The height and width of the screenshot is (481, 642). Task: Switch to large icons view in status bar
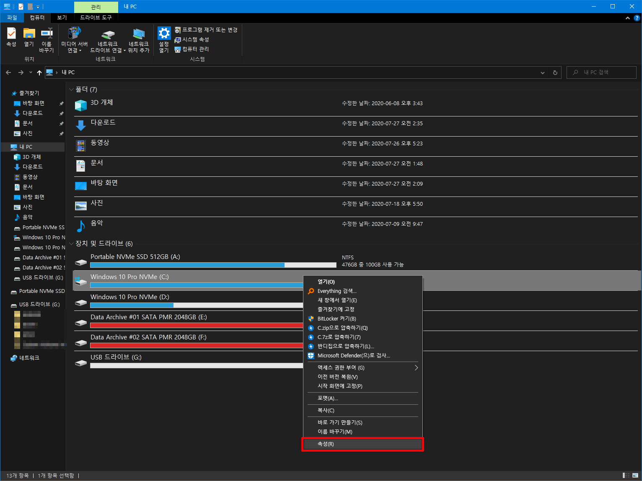[635, 476]
